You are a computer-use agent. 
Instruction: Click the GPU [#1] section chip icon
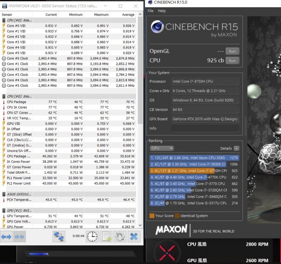[x=4, y=210]
